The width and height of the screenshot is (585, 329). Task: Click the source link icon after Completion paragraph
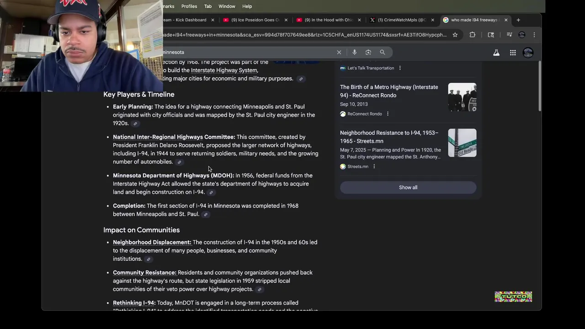click(206, 214)
